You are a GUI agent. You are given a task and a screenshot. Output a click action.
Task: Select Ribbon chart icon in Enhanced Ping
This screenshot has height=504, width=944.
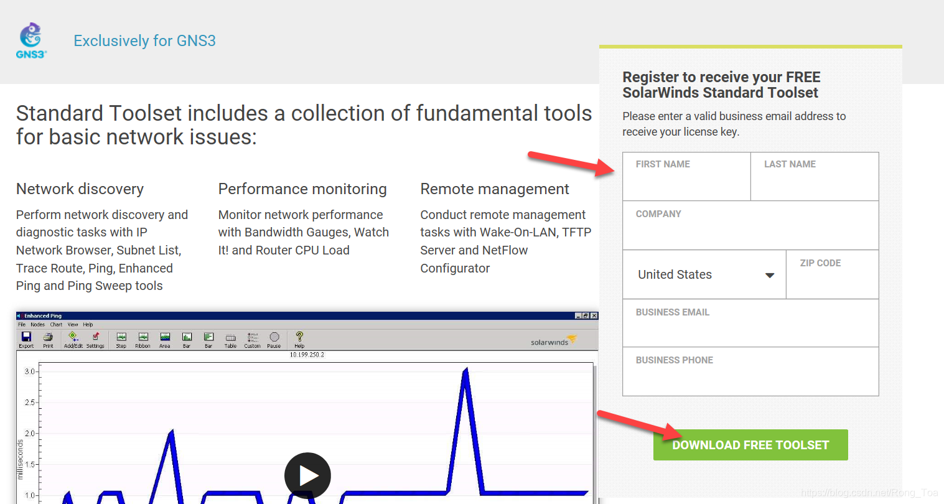(x=143, y=340)
